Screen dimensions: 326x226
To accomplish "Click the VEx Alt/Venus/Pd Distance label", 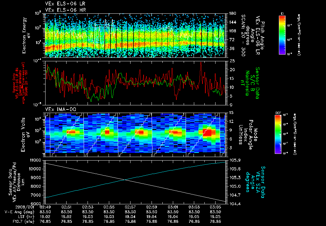I will (17, 182).
